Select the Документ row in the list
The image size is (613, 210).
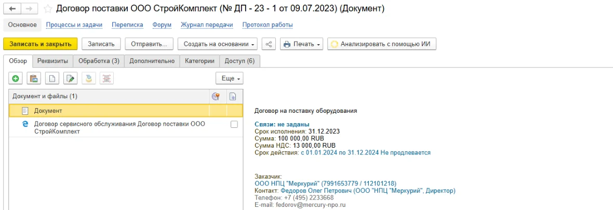[126, 111]
